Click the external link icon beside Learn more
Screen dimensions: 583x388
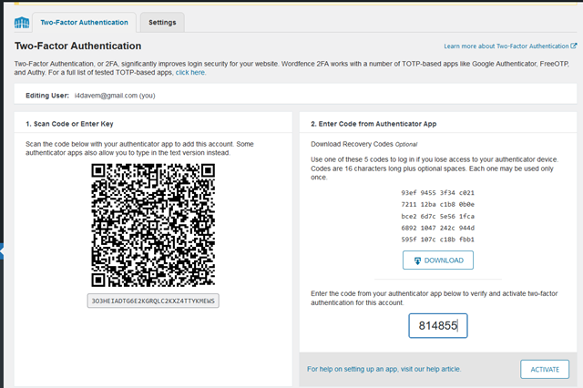pos(574,46)
